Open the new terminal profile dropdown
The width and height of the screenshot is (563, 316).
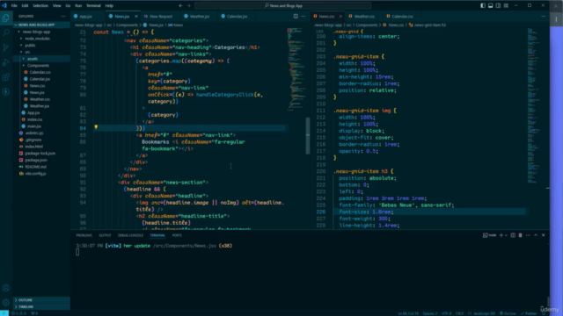click(506, 235)
